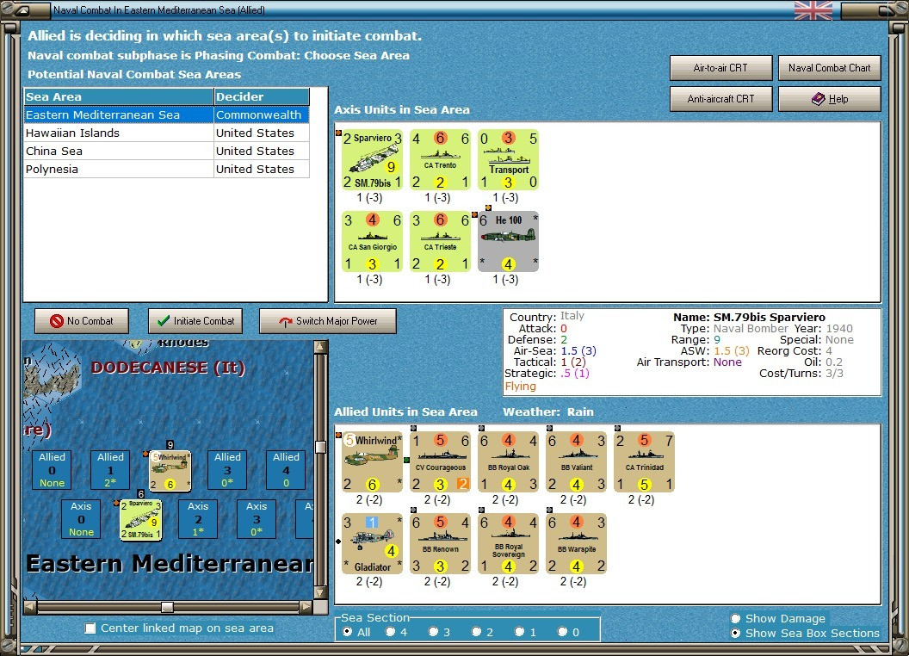The image size is (909, 656).
Task: Enable Center linked map on sea area
Action: click(x=90, y=628)
